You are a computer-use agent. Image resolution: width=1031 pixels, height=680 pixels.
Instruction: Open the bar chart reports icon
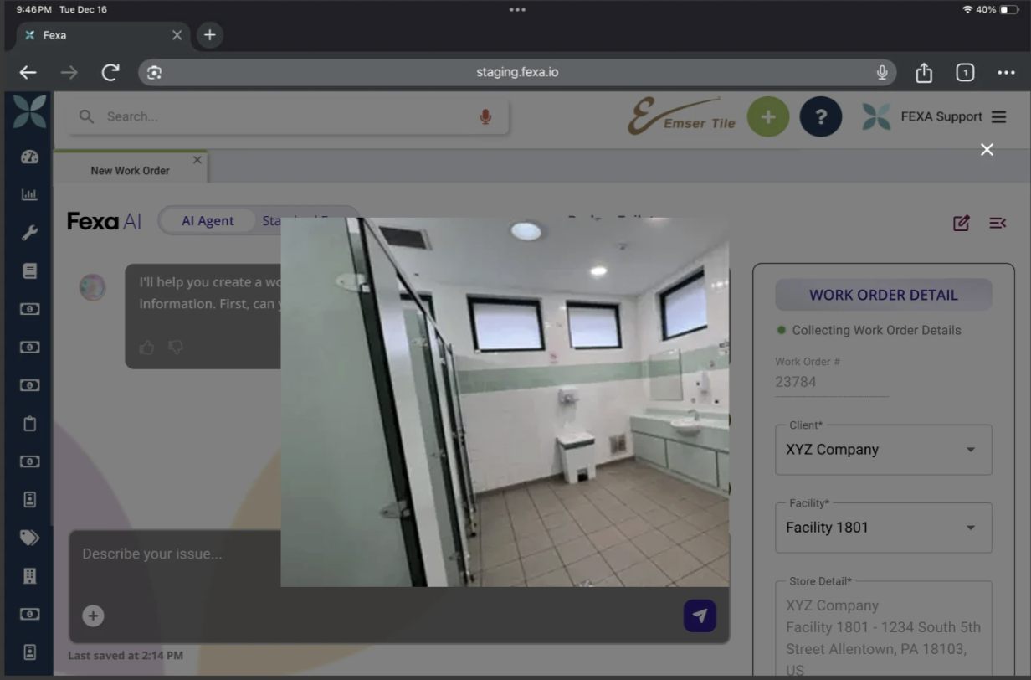pos(29,195)
